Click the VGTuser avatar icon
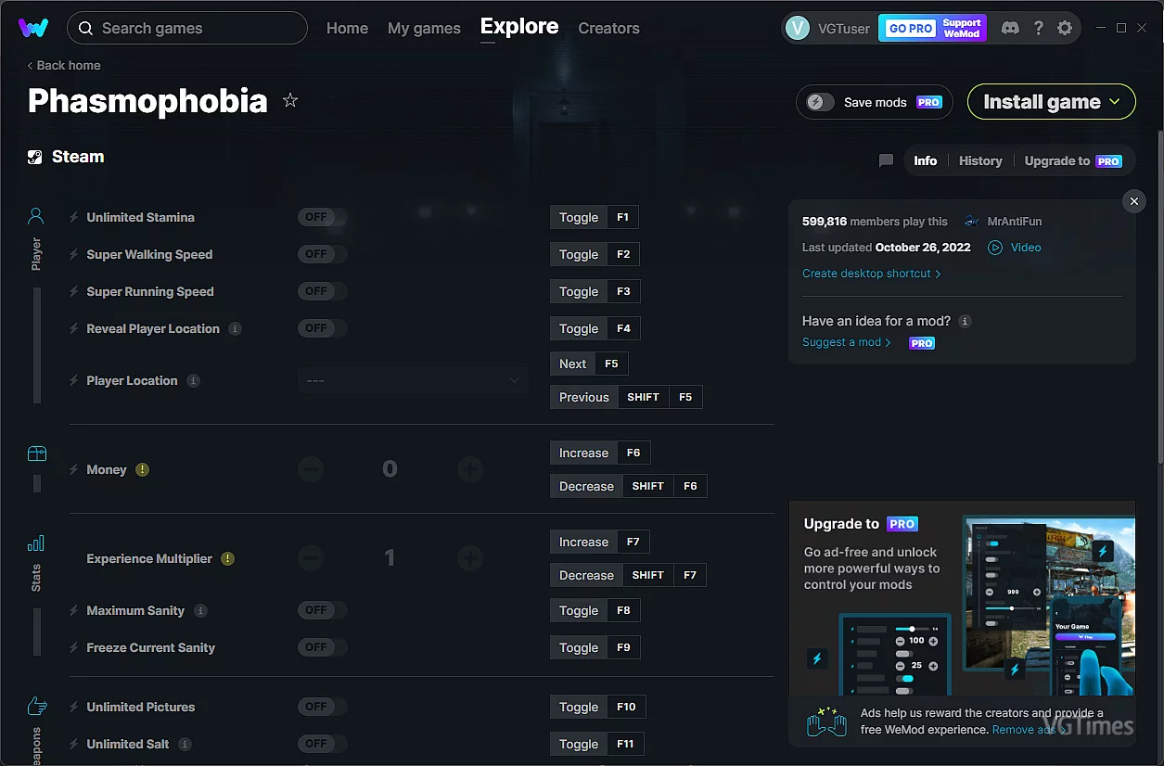The width and height of the screenshot is (1164, 766). (x=798, y=28)
